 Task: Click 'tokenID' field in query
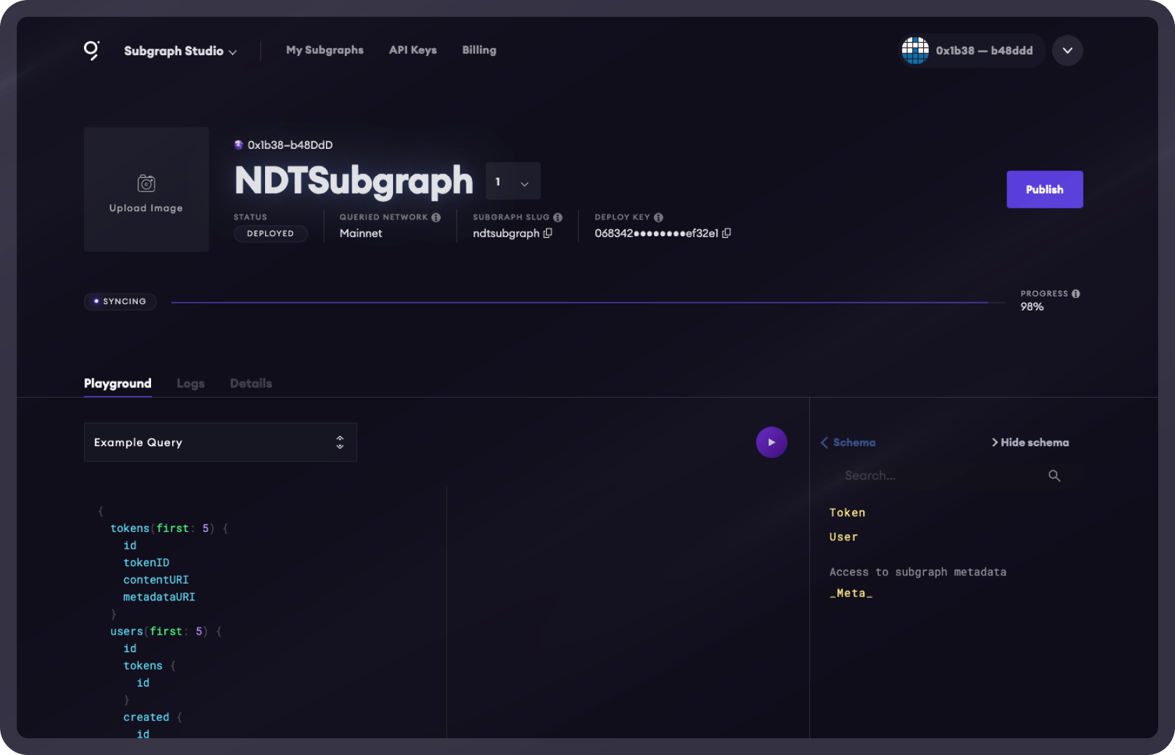[x=146, y=563]
